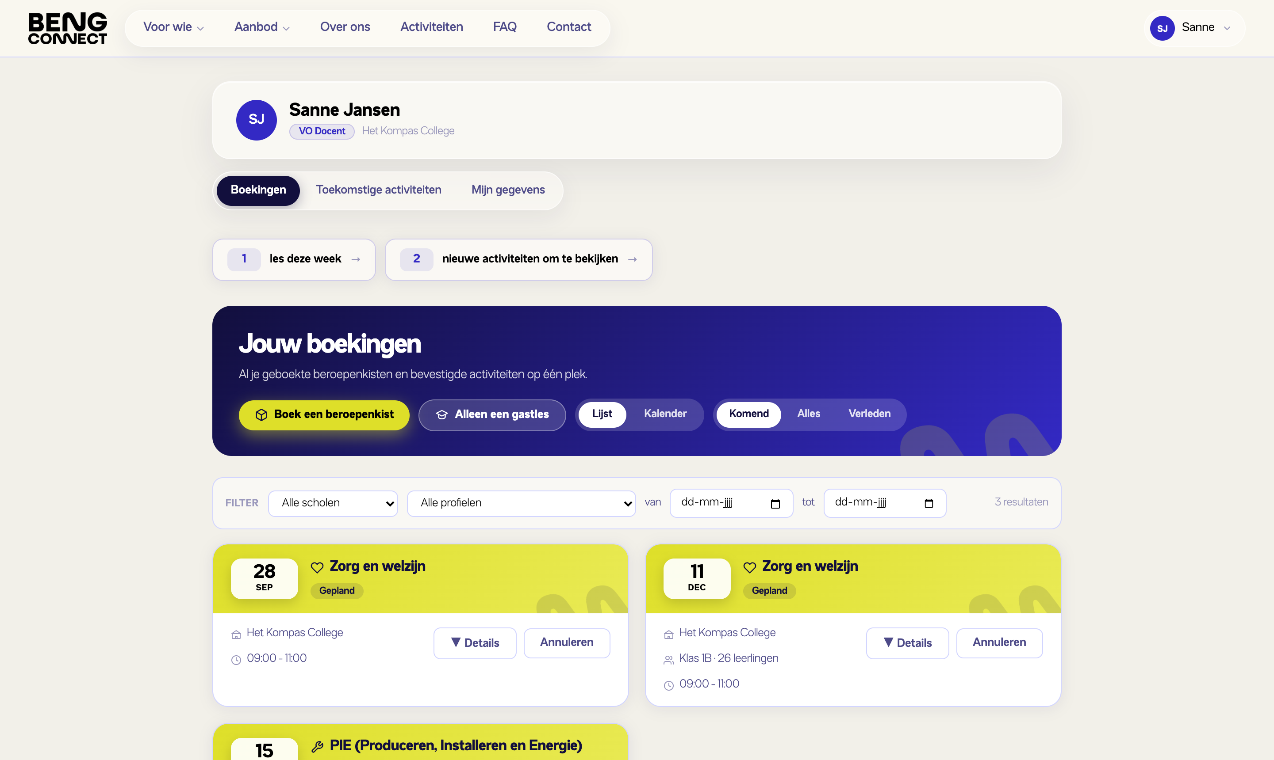Click arrow icon on 'nieuwe activiteiten' card

[x=633, y=260]
